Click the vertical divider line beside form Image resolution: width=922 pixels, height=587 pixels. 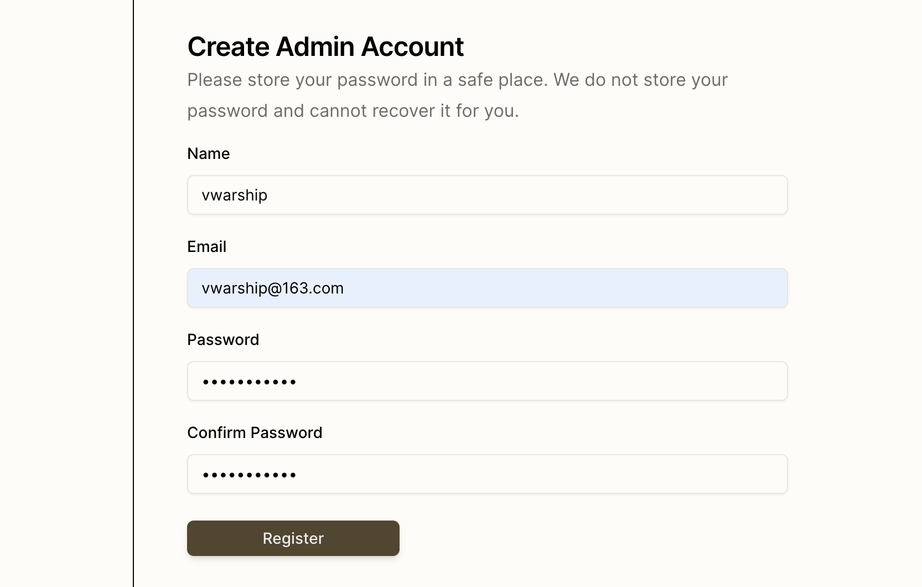pos(133,293)
